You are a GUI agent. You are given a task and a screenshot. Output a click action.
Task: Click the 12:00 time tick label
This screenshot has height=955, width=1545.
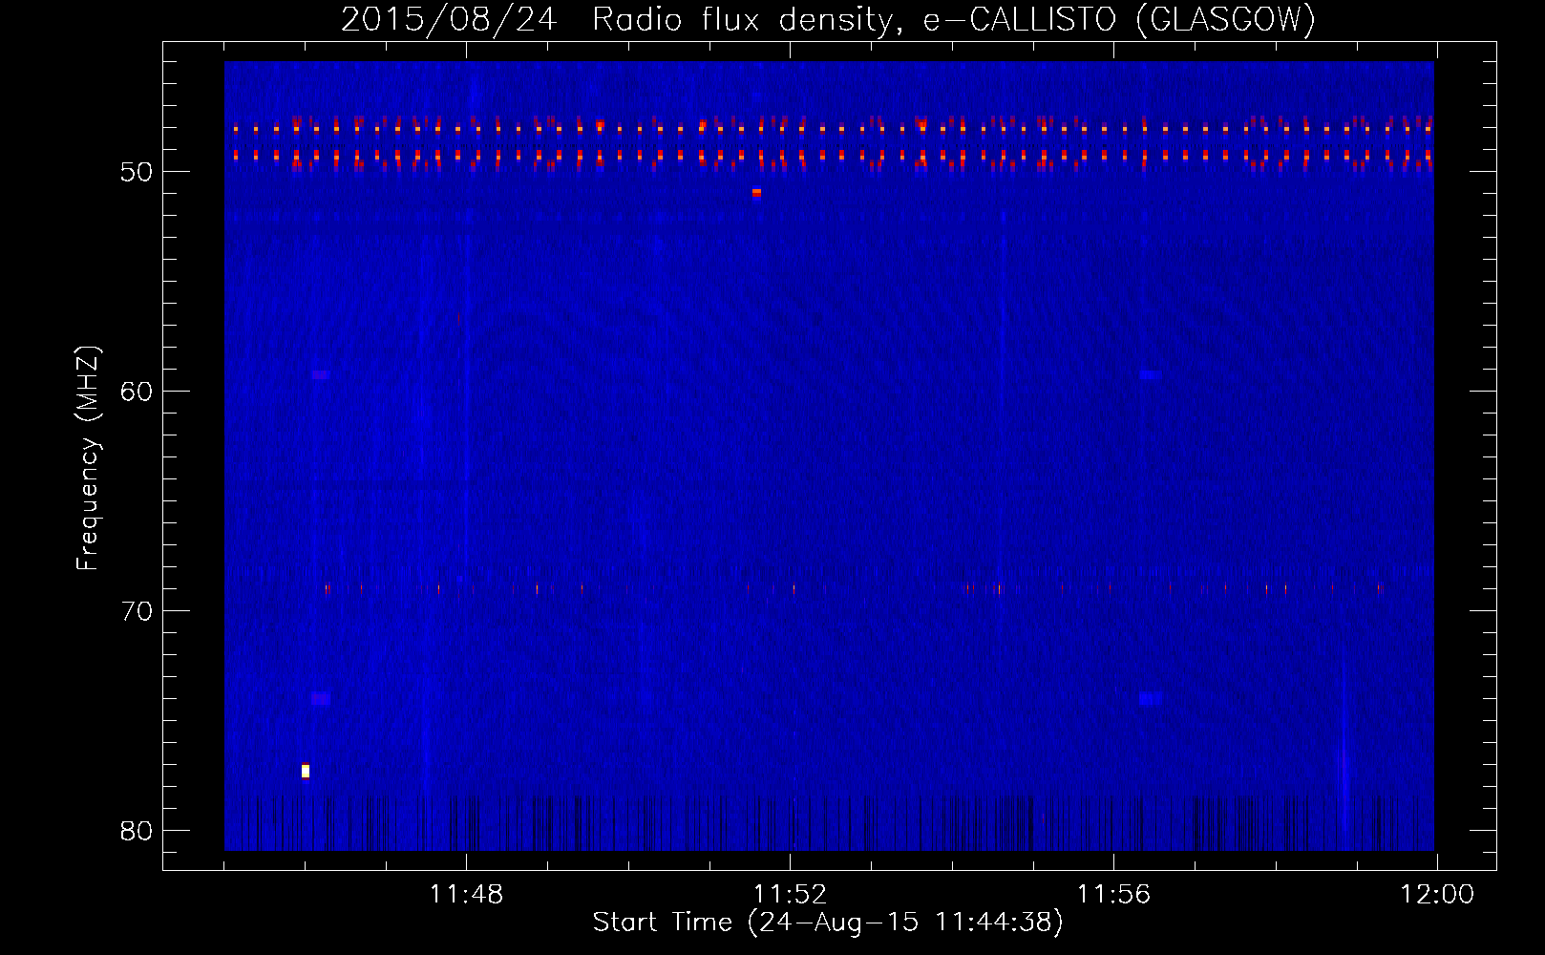pyautogui.click(x=1437, y=895)
